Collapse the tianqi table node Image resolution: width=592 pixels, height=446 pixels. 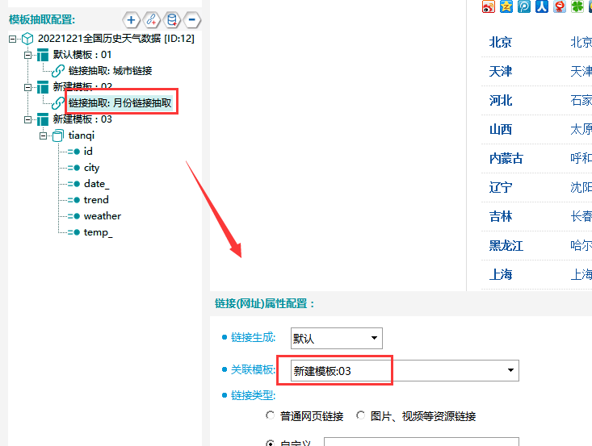pyautogui.click(x=43, y=135)
